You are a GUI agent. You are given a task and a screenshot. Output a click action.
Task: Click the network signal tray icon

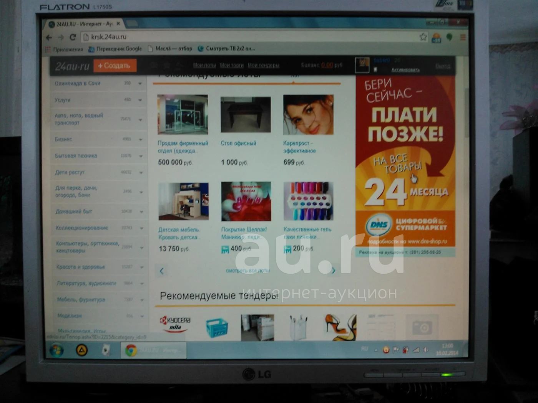[x=416, y=350]
